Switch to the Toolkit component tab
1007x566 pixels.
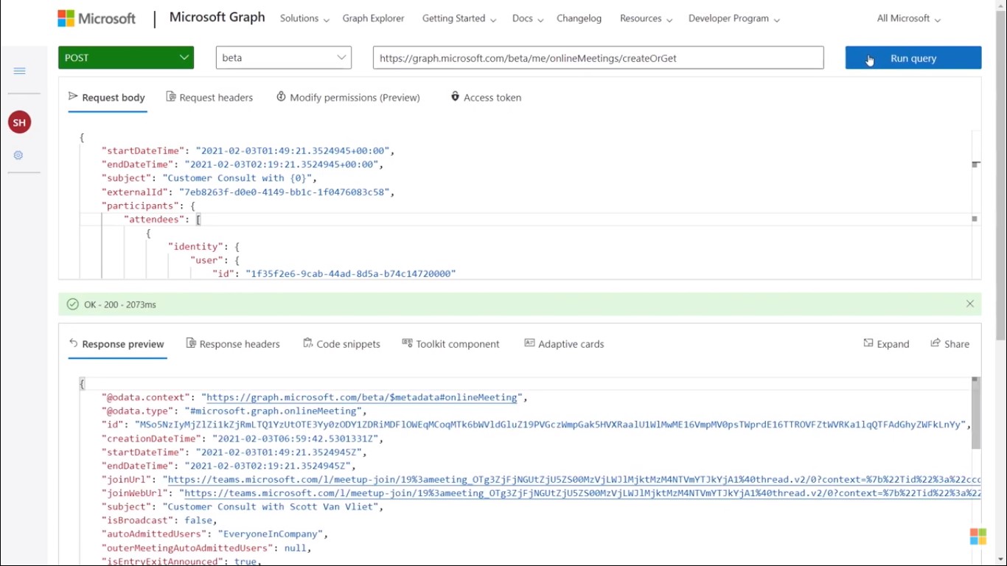450,344
